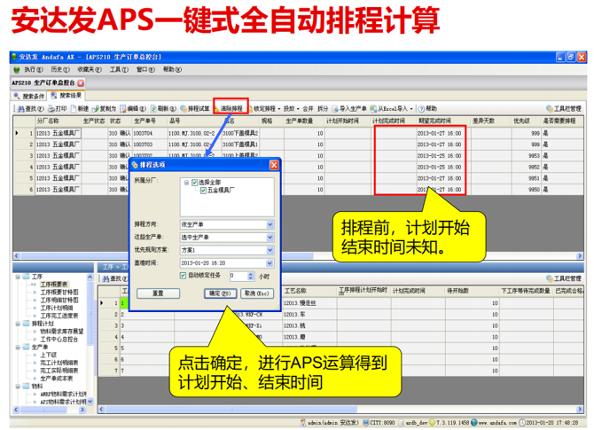The height and width of the screenshot is (430, 594).
Task: Select 工作中心总控台 tree item
Action: pyautogui.click(x=59, y=340)
